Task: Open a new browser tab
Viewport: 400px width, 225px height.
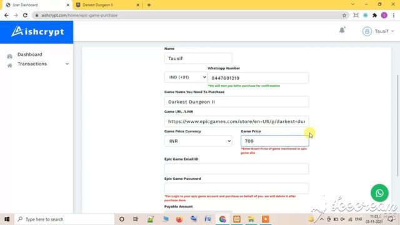Action: [149, 5]
